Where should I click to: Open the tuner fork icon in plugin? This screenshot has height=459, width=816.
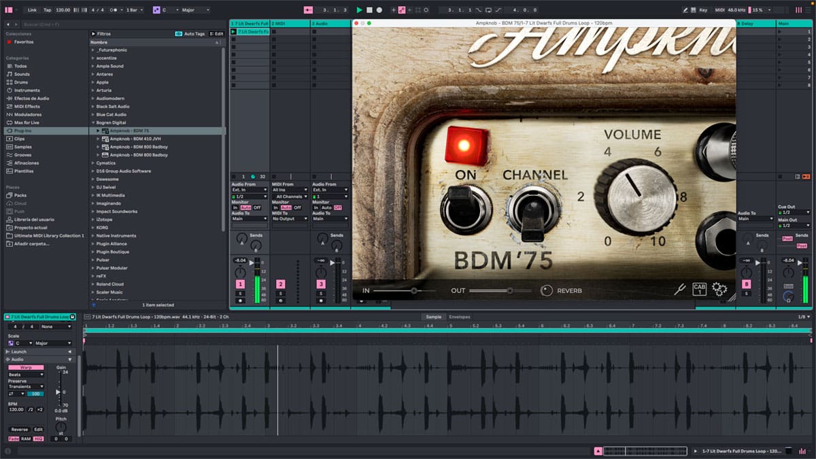coord(679,290)
